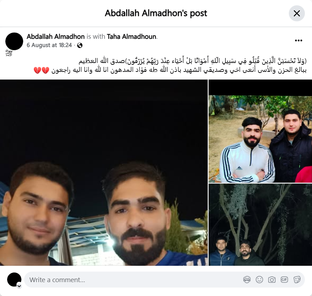The image size is (312, 296).
Task: Close the post dialog with the X button
Action: (x=297, y=13)
